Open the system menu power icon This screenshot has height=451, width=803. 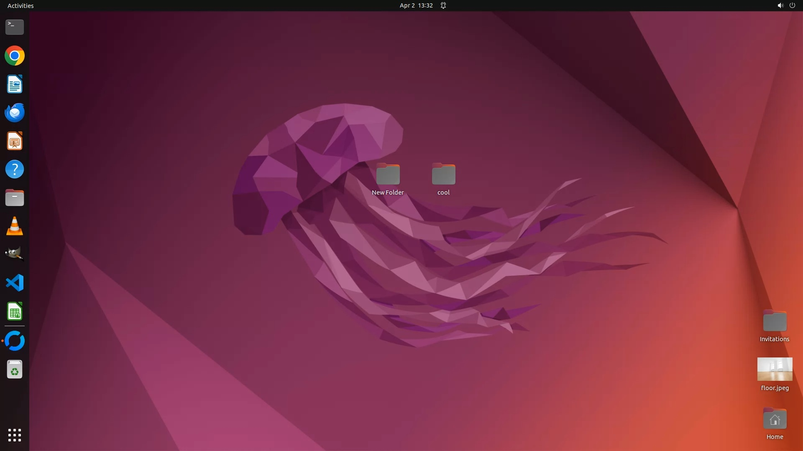pyautogui.click(x=792, y=5)
